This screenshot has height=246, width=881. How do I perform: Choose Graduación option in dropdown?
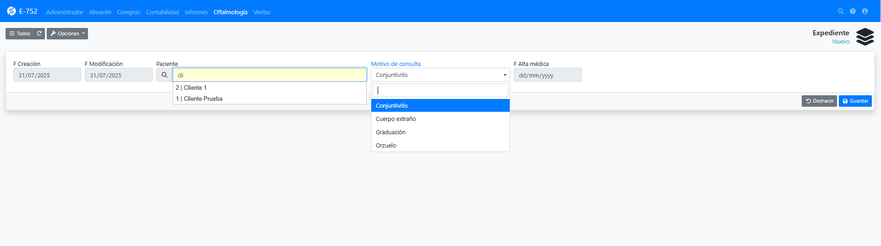[391, 132]
